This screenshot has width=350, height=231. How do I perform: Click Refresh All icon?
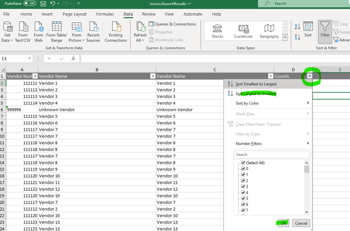pos(141,27)
